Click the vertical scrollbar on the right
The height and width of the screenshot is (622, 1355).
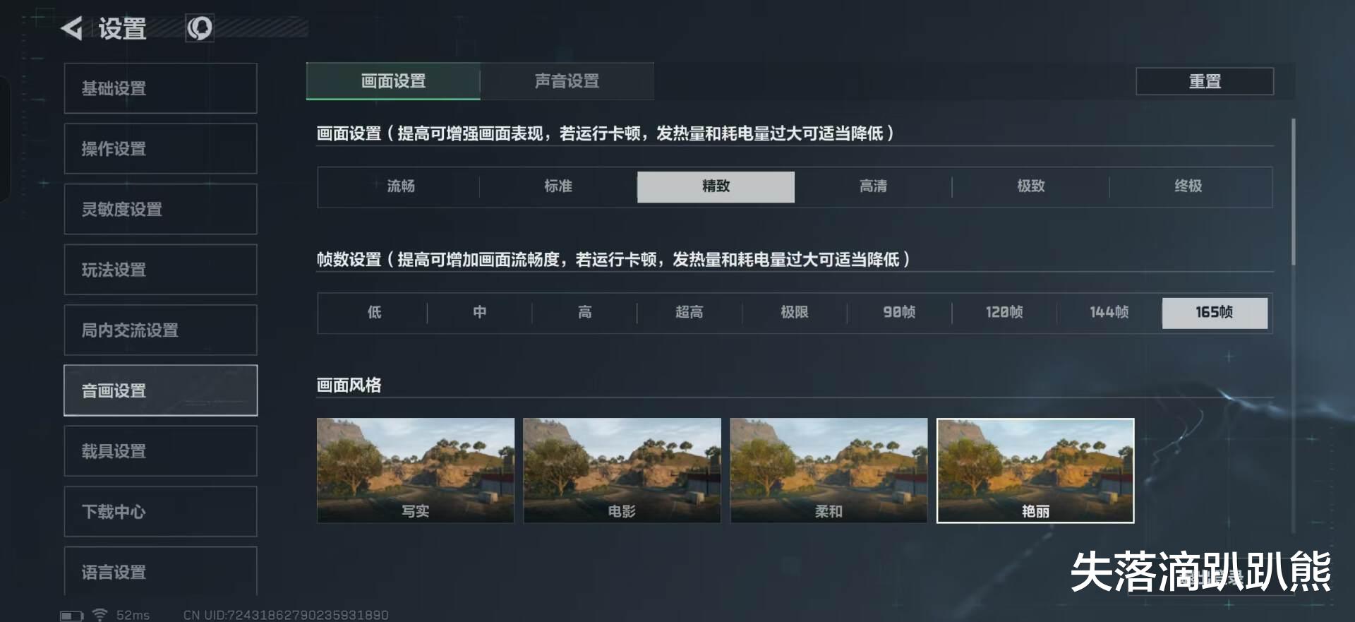pos(1294,191)
